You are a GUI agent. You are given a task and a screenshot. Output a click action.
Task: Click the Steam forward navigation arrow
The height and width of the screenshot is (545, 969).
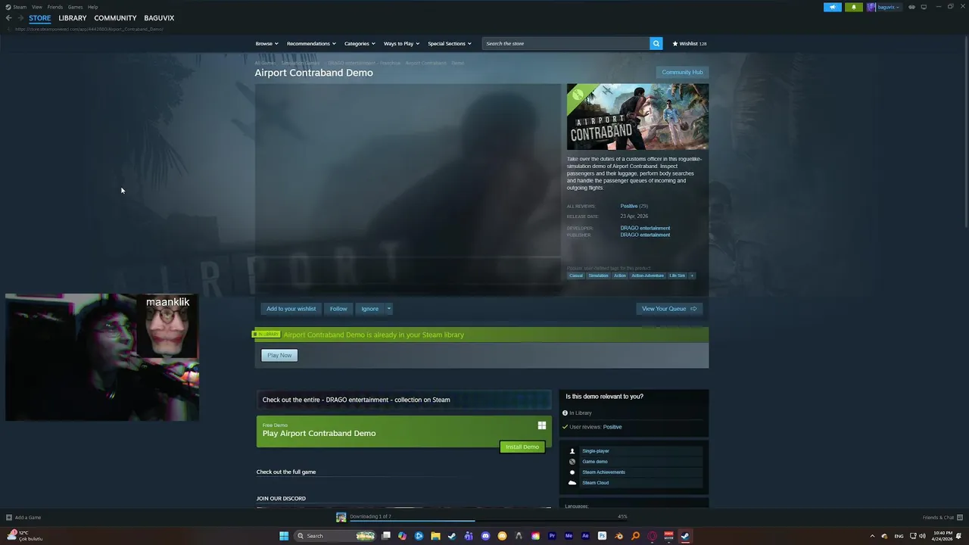click(x=20, y=18)
